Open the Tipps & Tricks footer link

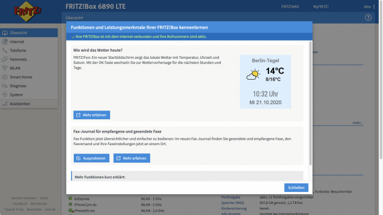coord(14,209)
